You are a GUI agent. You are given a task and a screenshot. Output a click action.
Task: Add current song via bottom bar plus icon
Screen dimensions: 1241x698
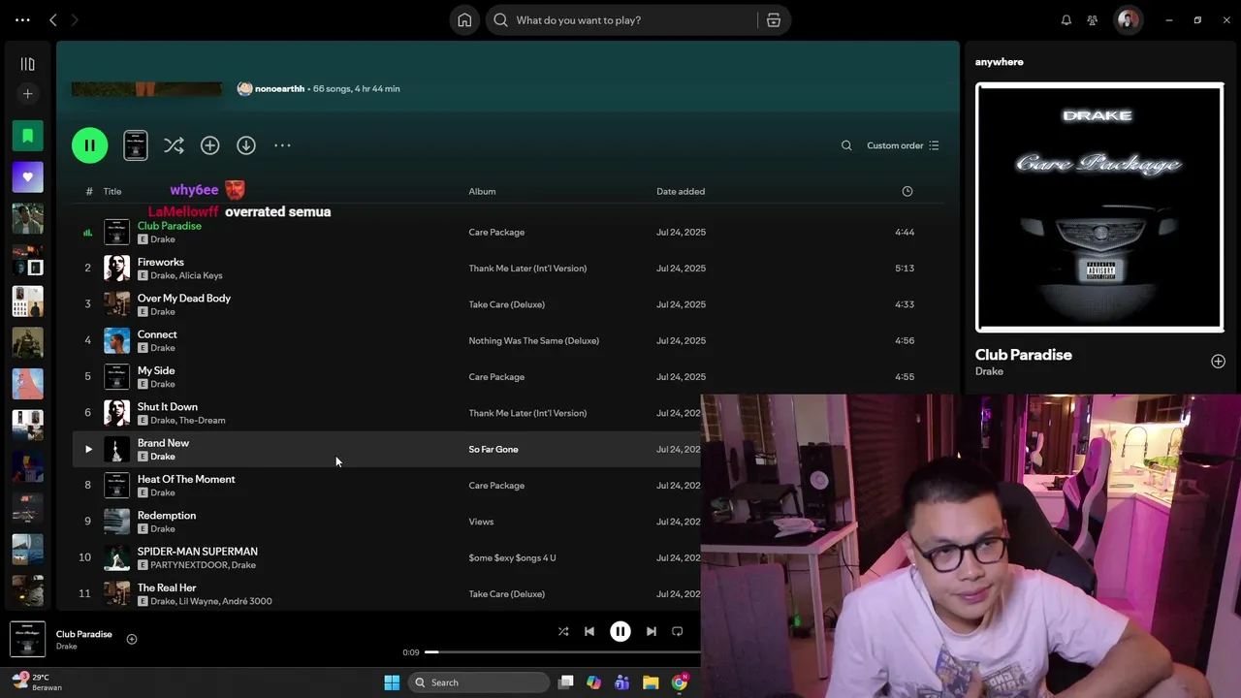click(x=132, y=639)
